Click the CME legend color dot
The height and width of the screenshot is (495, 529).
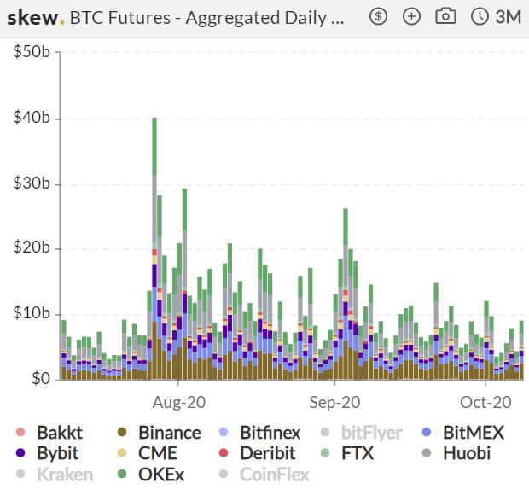pyautogui.click(x=122, y=453)
